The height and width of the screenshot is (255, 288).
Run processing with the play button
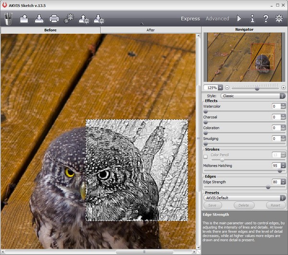click(x=239, y=19)
